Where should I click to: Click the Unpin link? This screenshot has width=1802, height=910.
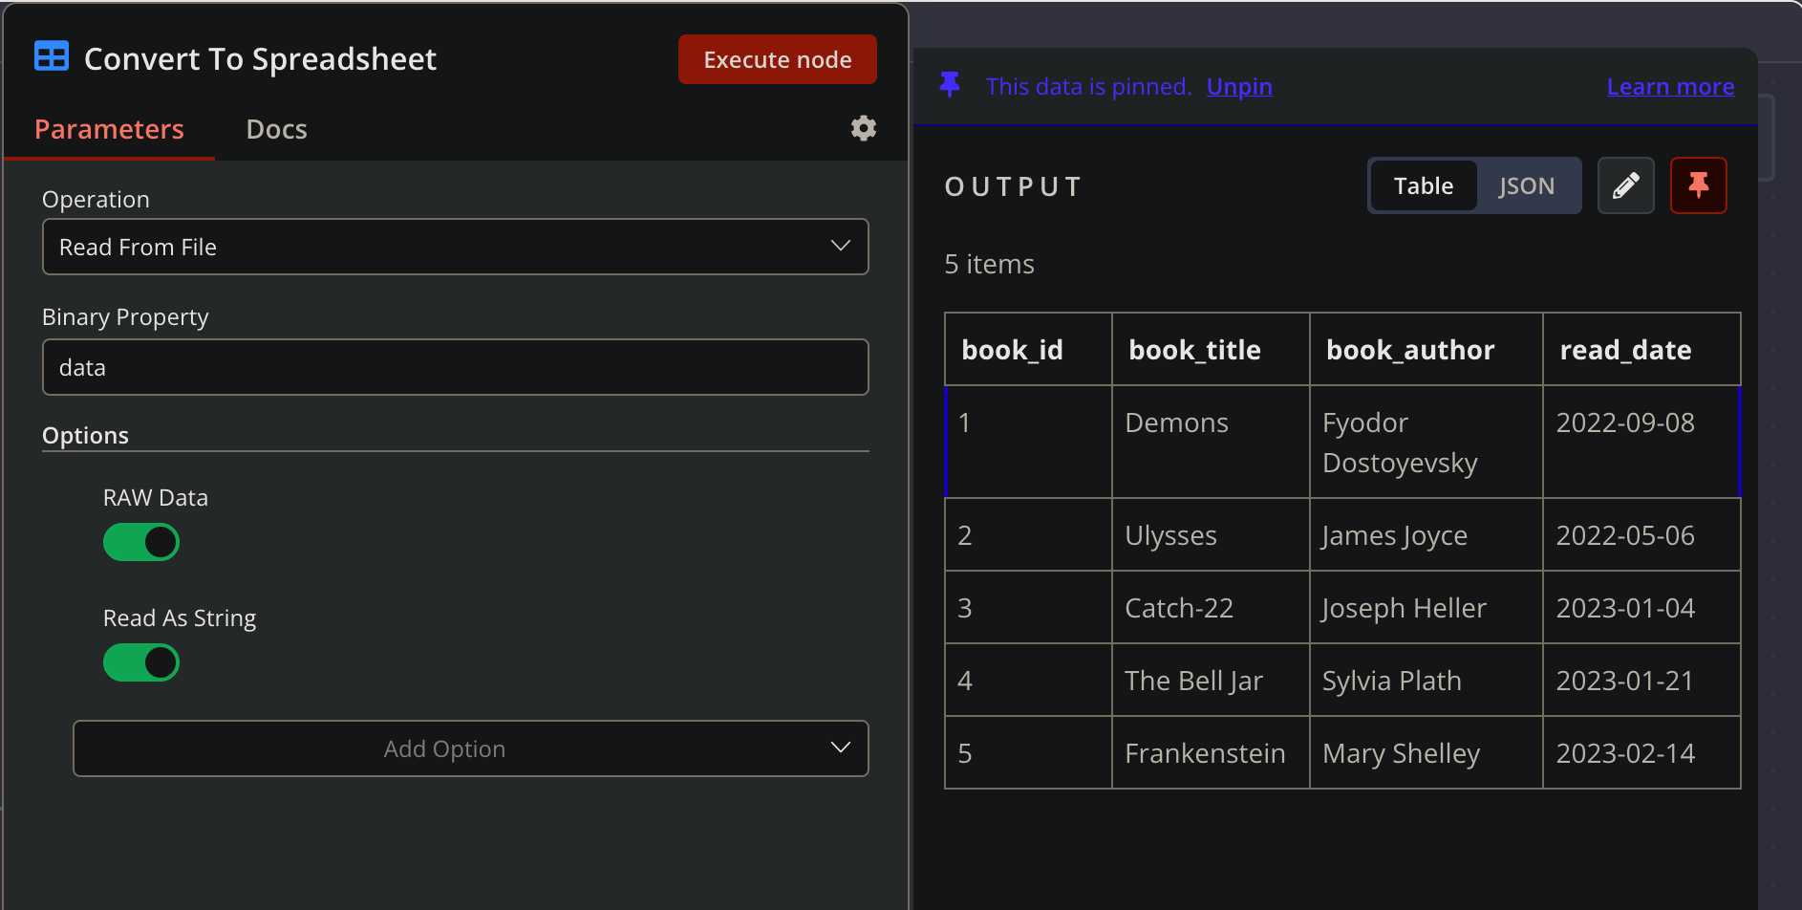tap(1239, 86)
